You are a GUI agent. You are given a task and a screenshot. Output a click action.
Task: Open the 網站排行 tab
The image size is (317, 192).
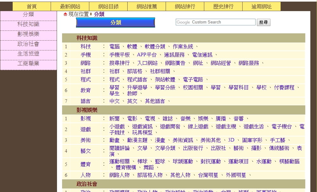pos(185,6)
